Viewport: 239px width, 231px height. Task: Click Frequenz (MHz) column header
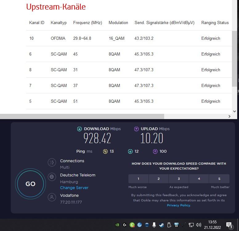(88, 23)
